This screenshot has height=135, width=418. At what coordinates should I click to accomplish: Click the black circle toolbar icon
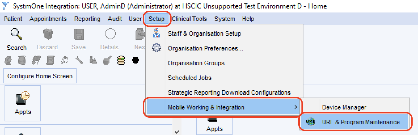pyautogui.click(x=136, y=60)
